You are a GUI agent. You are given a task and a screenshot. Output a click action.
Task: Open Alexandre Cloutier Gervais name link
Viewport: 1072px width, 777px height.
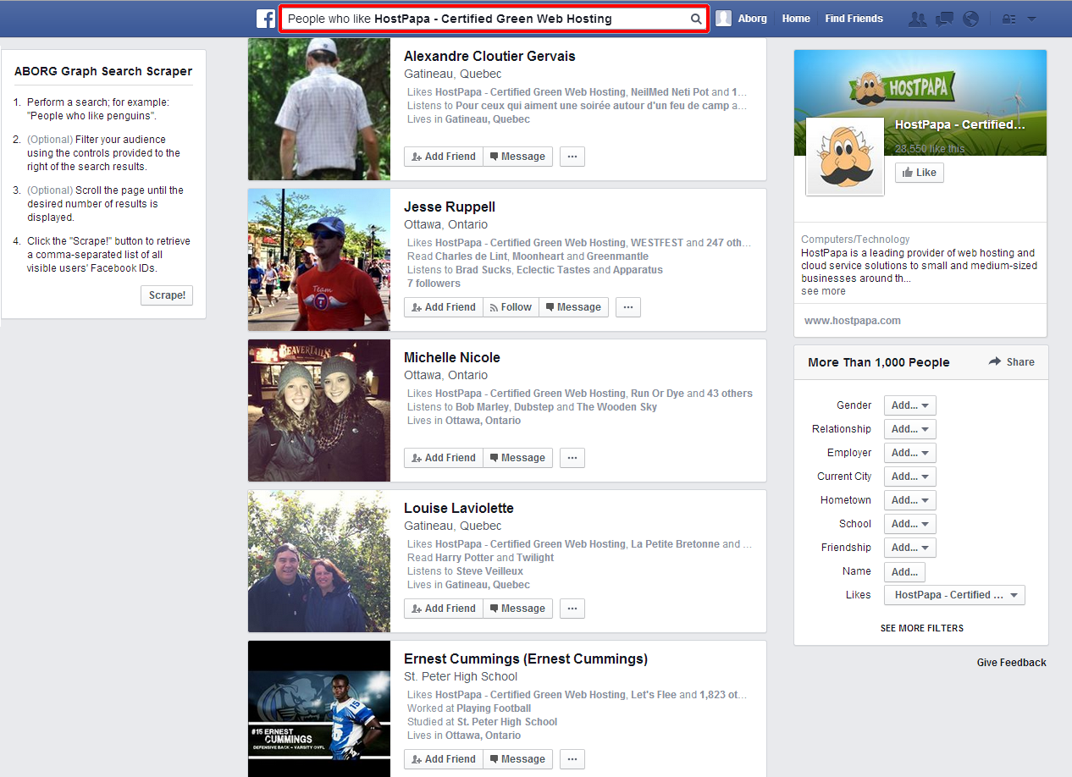click(x=489, y=57)
